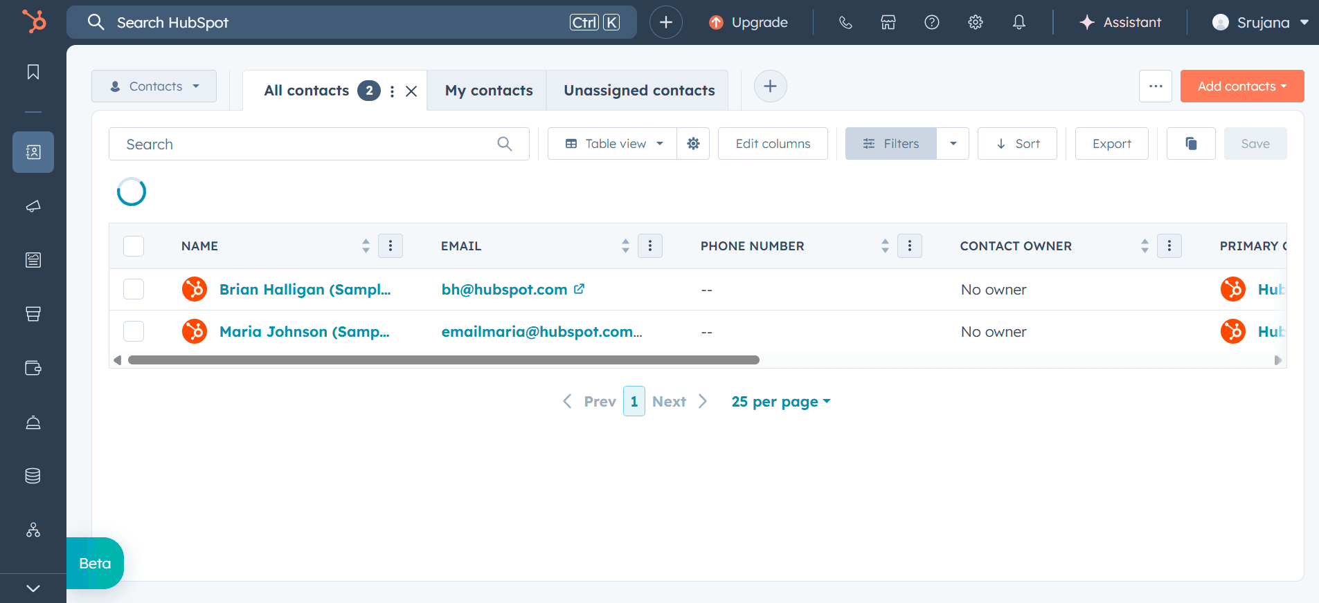Screen dimensions: 1319x603
Task: Open Data Management database sidebar icon
Action: 33,476
